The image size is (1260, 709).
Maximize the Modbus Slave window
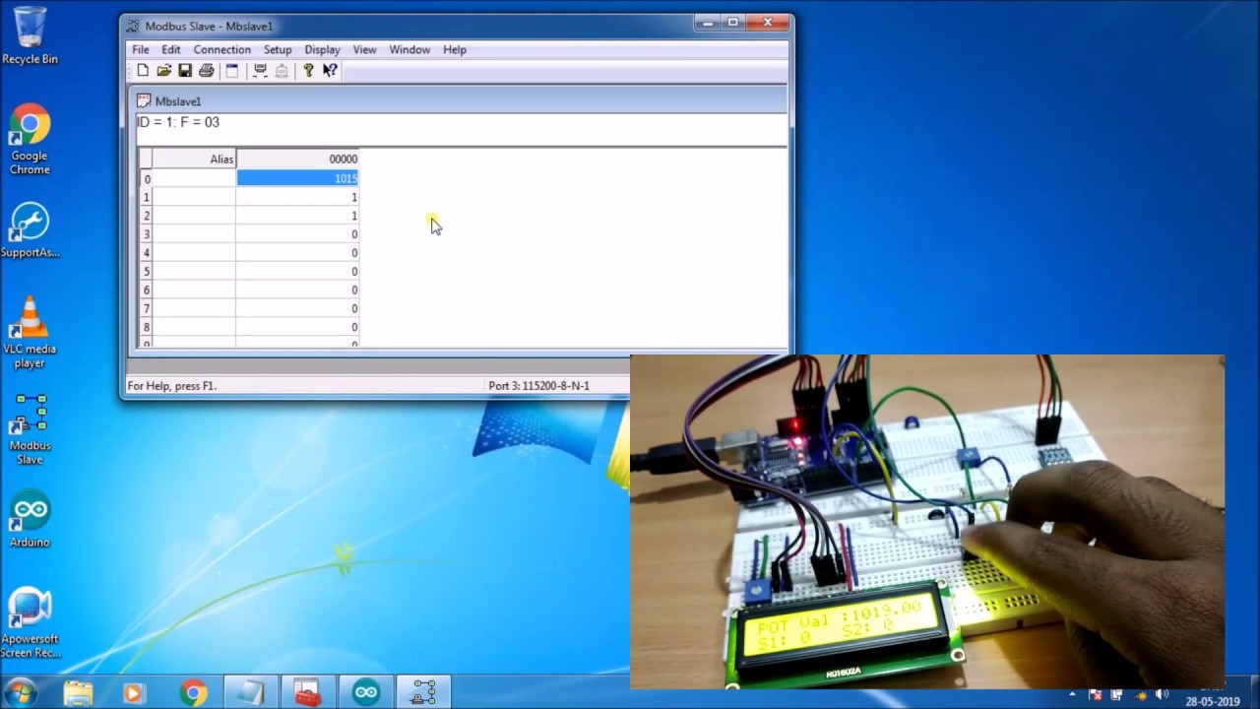(x=732, y=22)
